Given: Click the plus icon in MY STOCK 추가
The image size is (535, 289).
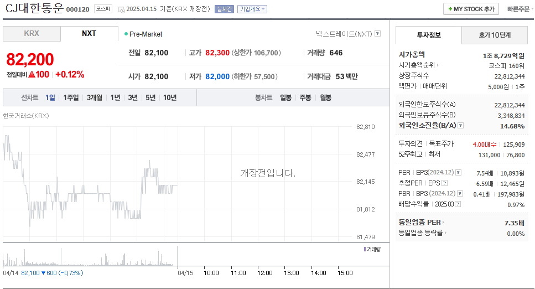Looking at the screenshot, I should [450, 9].
